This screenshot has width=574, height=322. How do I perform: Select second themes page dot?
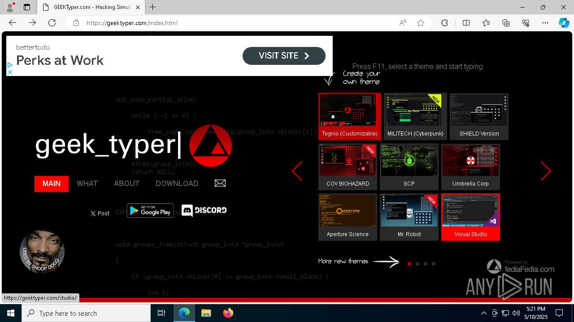(417, 264)
